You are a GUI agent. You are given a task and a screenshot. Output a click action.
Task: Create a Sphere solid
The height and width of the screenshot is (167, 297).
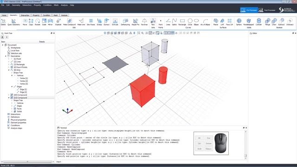239,22
